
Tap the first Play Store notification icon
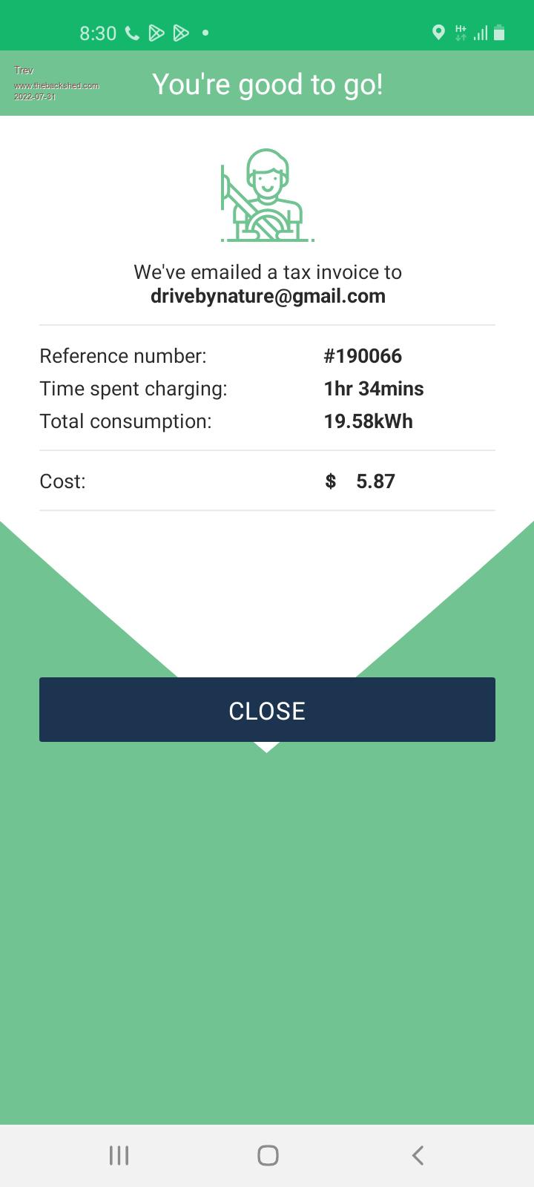click(x=156, y=33)
